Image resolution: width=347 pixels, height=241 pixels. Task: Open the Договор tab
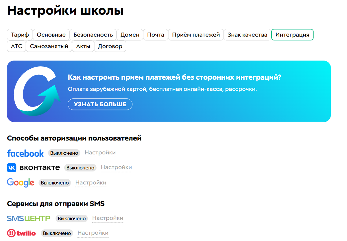click(x=110, y=46)
